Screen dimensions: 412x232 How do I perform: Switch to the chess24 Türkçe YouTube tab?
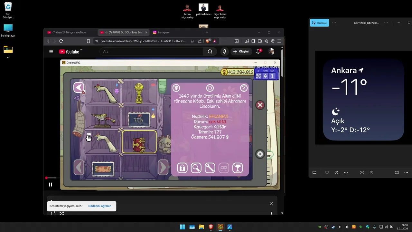[69, 32]
